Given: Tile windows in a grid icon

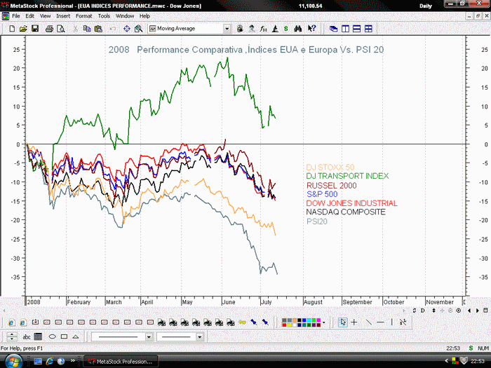Looking at the screenshot, I should pos(368,29).
